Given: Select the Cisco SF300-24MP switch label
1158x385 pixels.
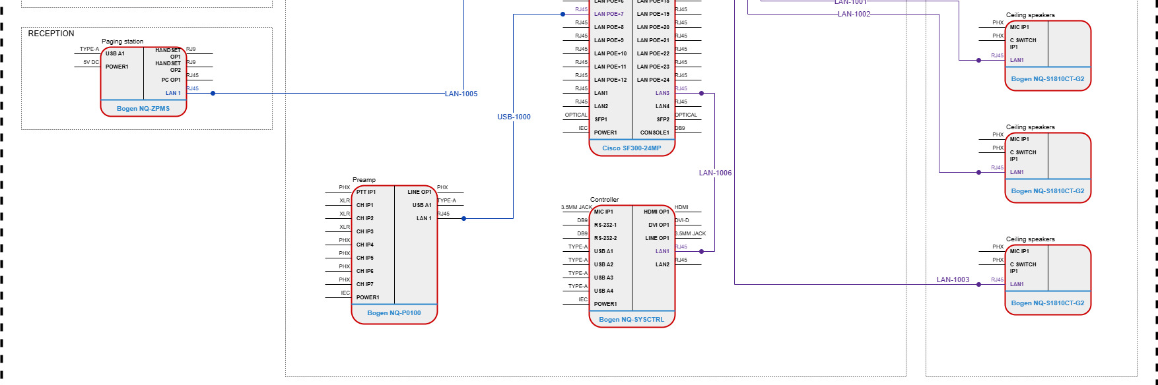Looking at the screenshot, I should click(631, 148).
